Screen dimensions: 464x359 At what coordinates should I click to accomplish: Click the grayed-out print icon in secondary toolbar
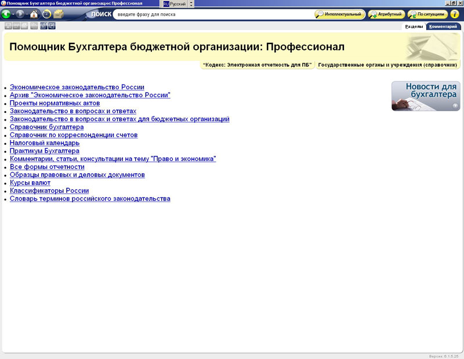pyautogui.click(x=24, y=26)
